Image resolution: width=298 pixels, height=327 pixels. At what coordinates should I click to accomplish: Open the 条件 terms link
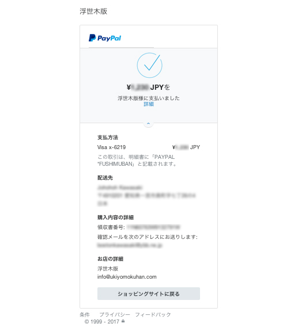85,314
